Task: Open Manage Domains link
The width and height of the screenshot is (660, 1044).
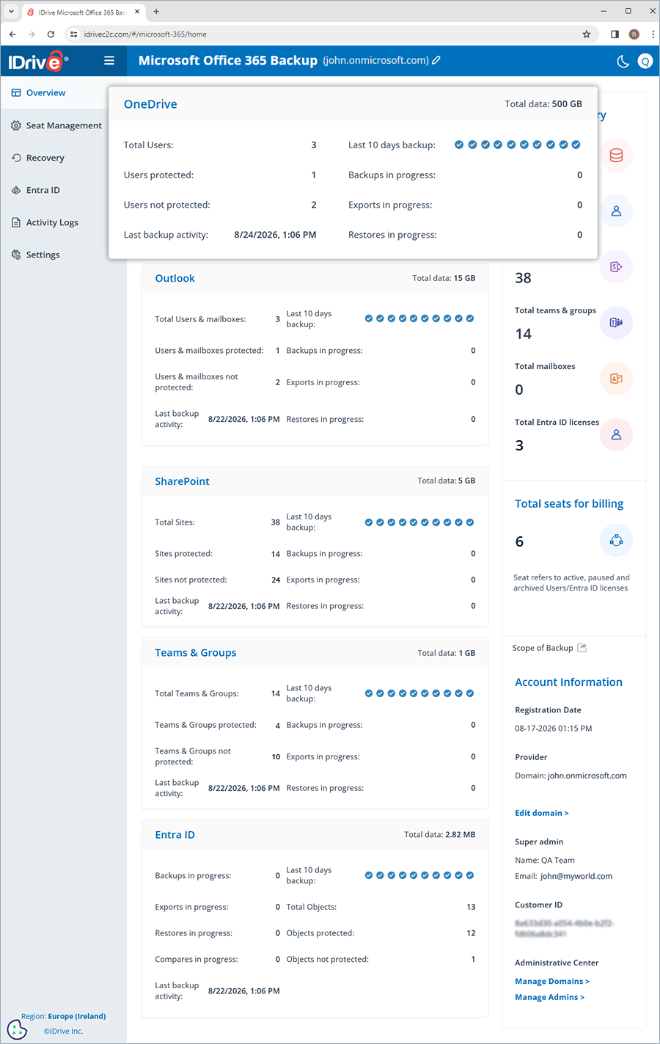Action: pos(552,982)
